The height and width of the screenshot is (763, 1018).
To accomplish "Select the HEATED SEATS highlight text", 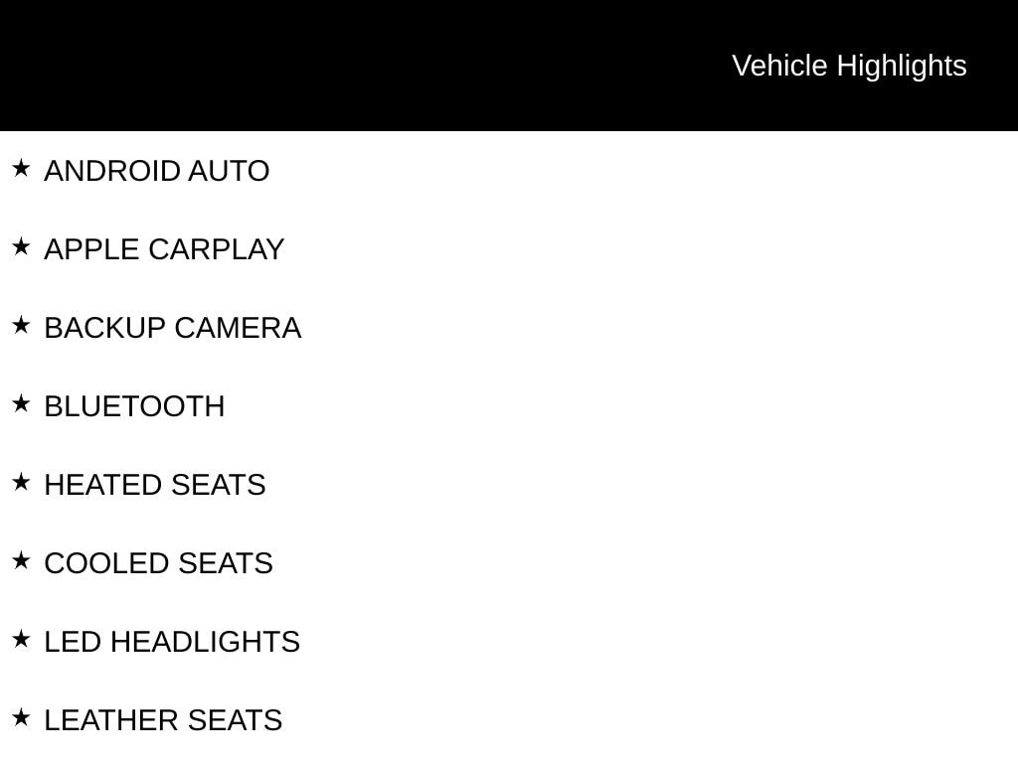I will click(154, 485).
